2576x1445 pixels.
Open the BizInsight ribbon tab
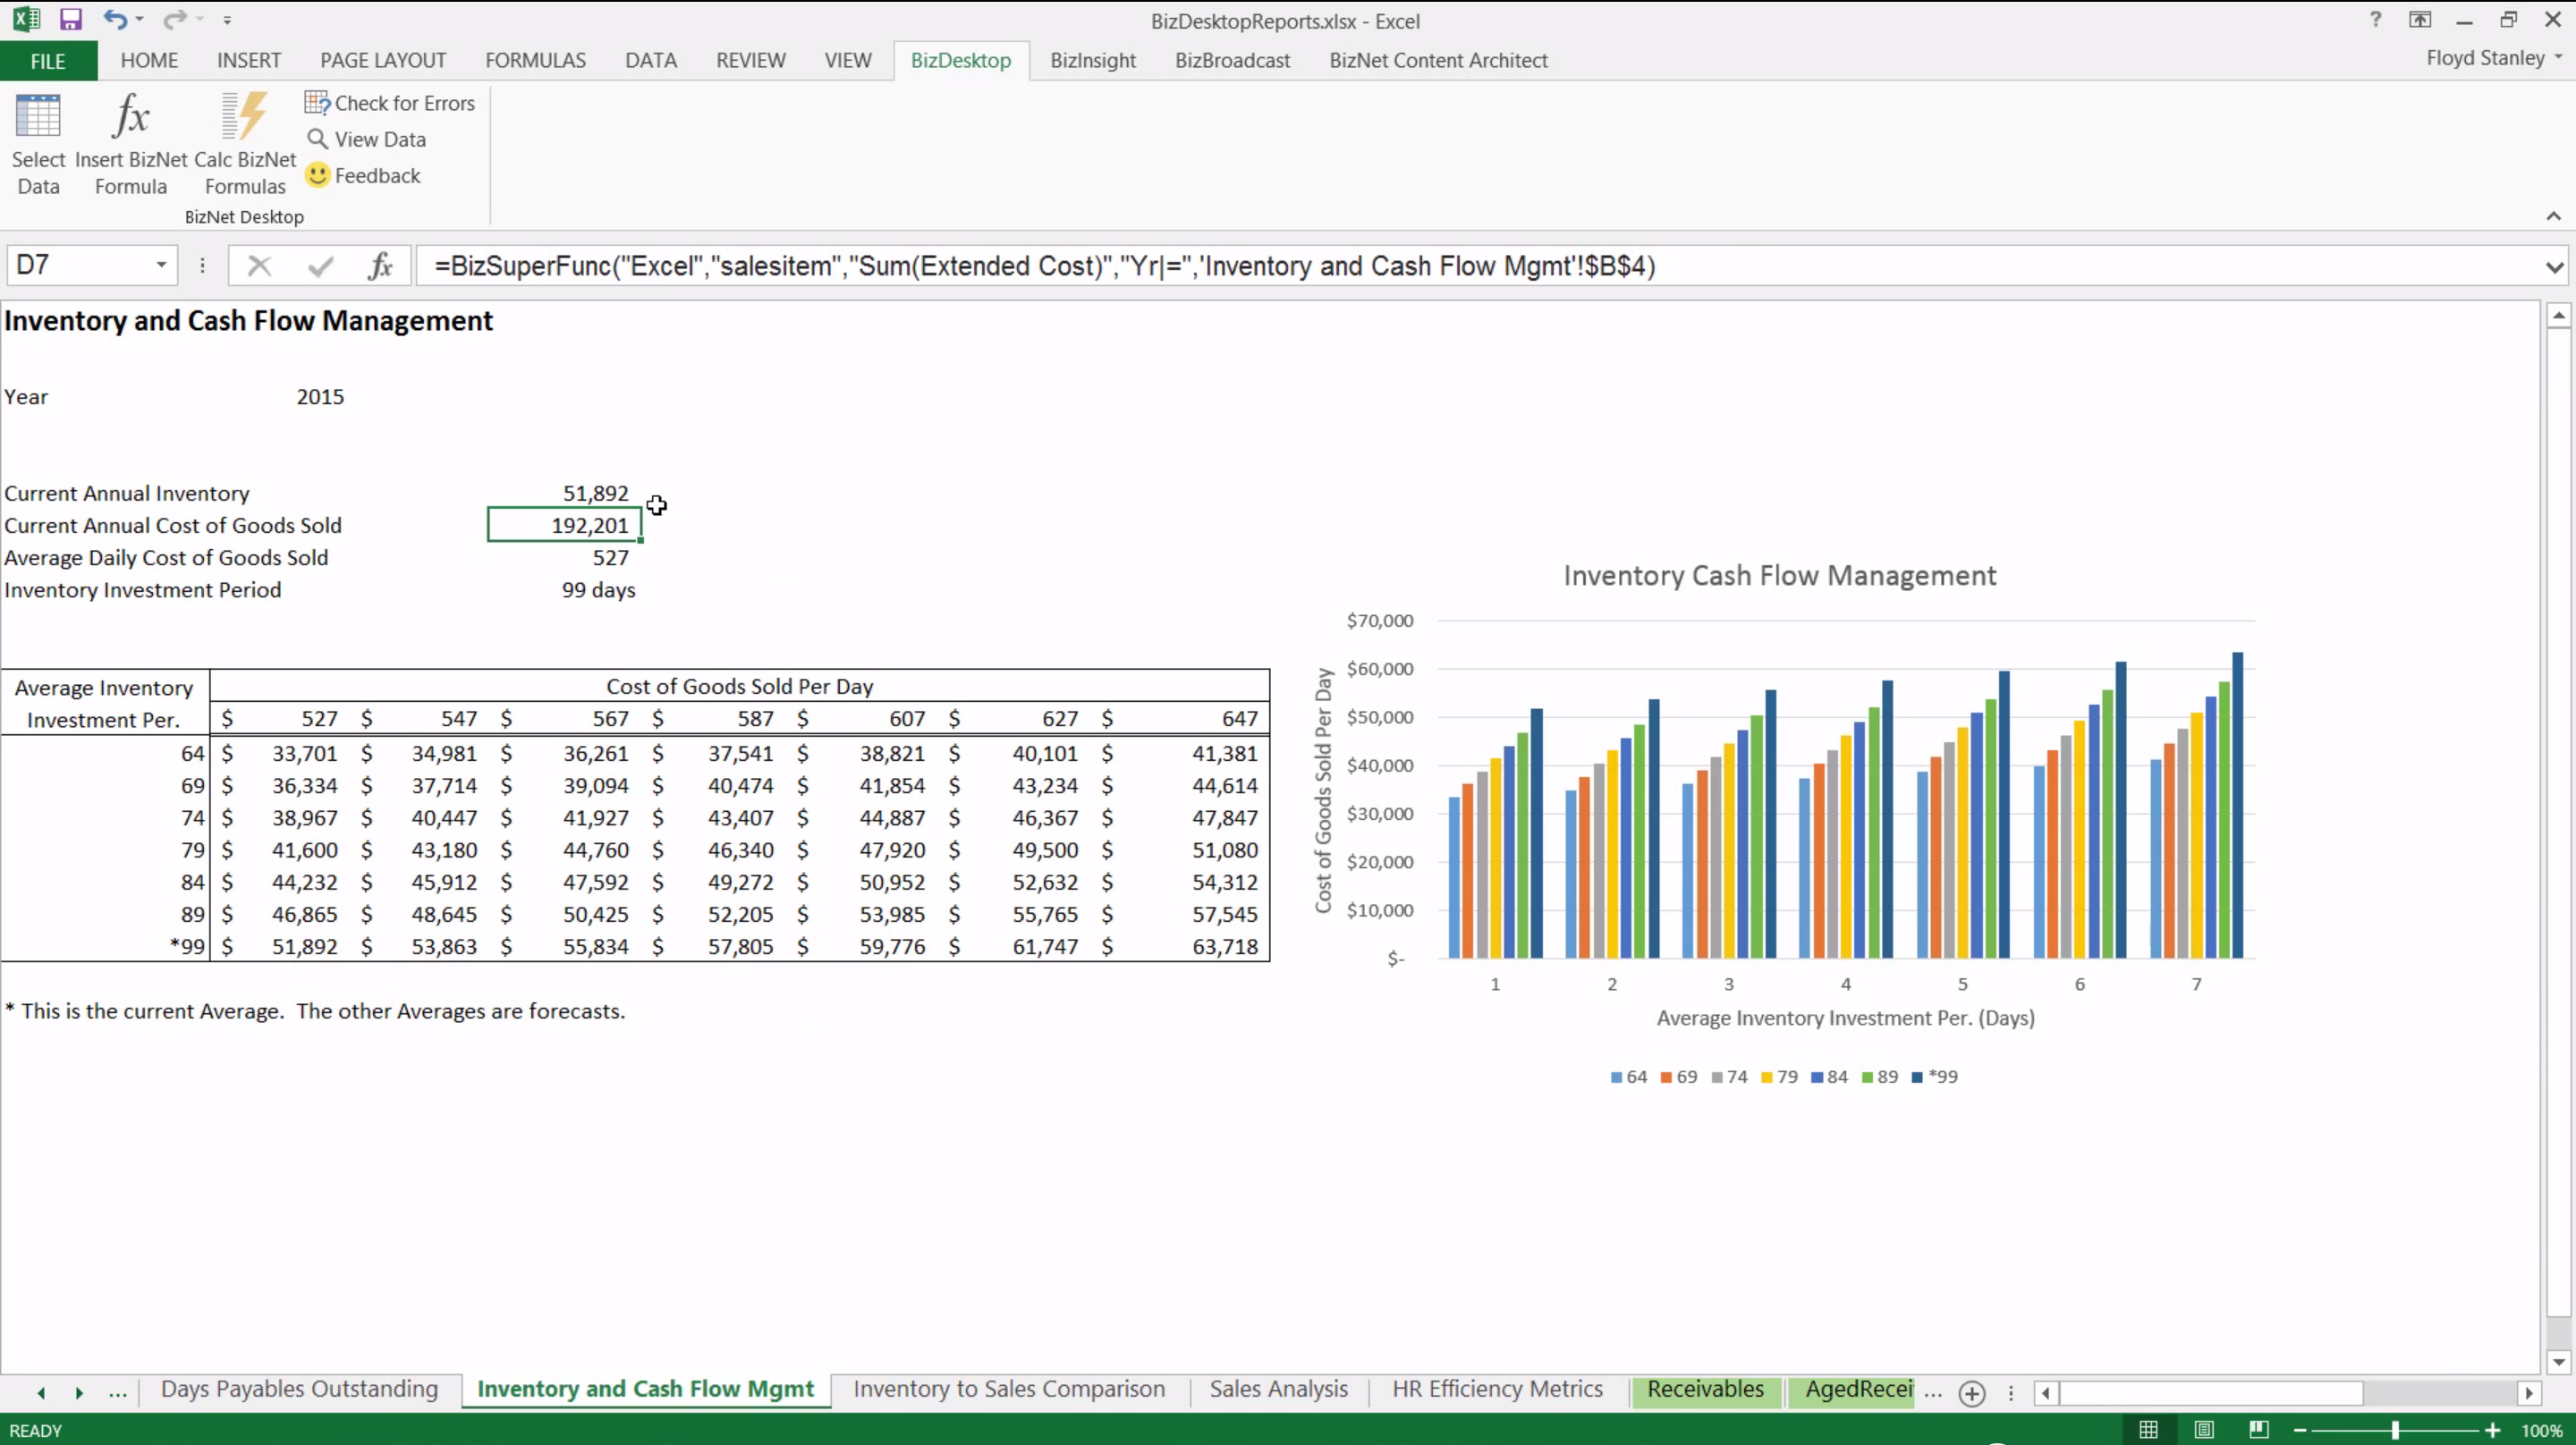[1092, 60]
